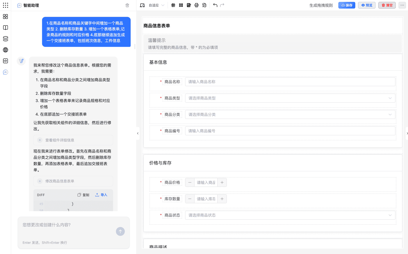Open the globe icon in sidebar
Viewport: 408px width, 254px height.
tap(5, 50)
